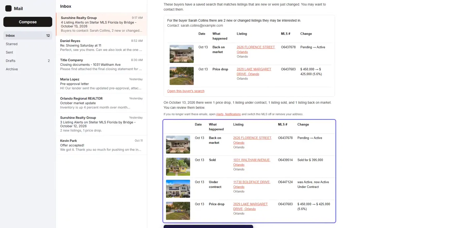This screenshot has width=462, height=228.
Task: Click the Inbox unread count 12
Action: click(x=48, y=36)
